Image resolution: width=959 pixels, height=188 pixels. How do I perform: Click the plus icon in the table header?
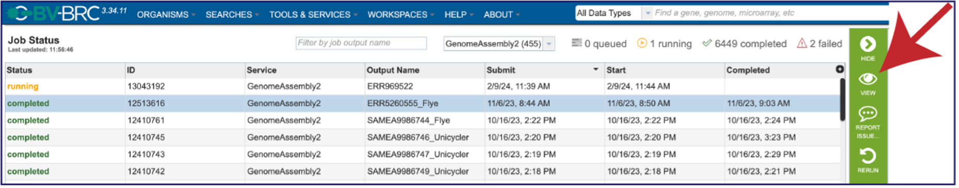840,69
